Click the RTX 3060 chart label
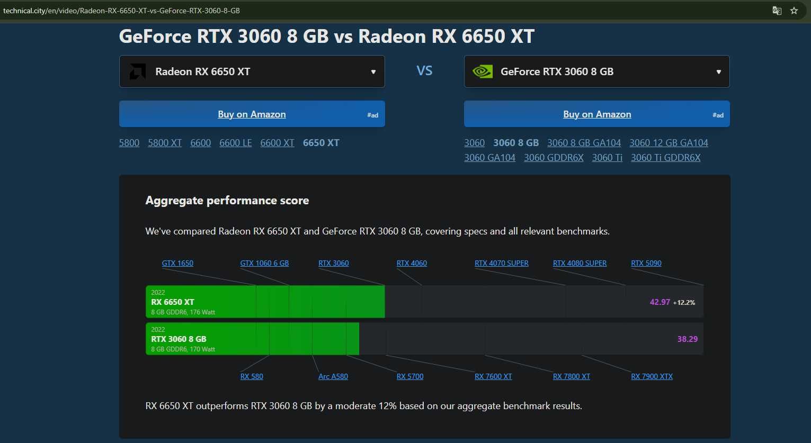Image resolution: width=811 pixels, height=443 pixels. pyautogui.click(x=334, y=263)
